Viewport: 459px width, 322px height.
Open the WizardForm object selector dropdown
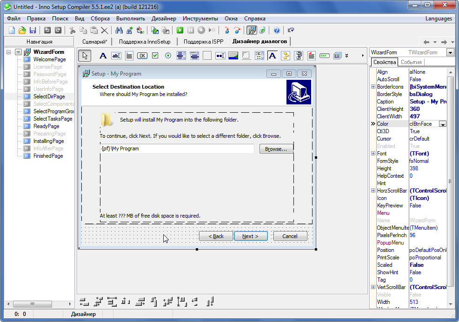click(x=450, y=52)
